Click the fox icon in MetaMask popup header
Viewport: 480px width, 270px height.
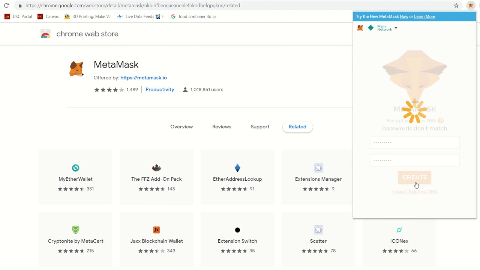[x=360, y=28]
